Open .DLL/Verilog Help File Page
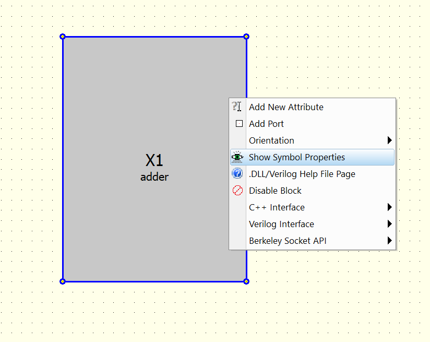The width and height of the screenshot is (430, 342). 302,174
